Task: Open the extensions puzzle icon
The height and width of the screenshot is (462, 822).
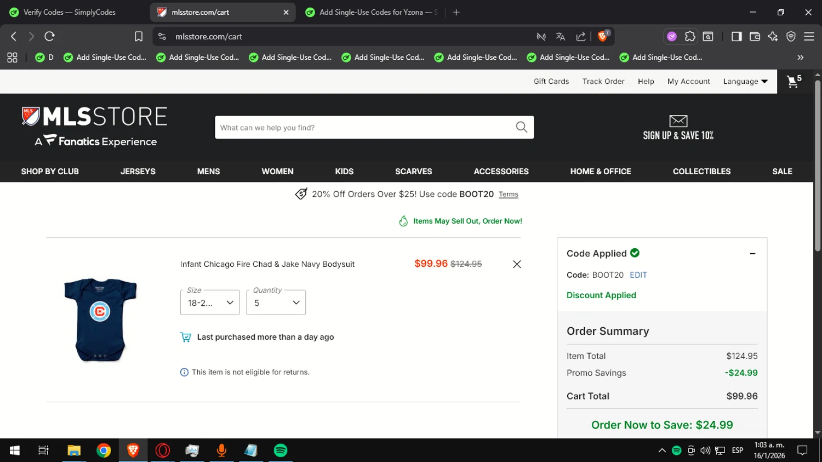Action: (x=690, y=36)
